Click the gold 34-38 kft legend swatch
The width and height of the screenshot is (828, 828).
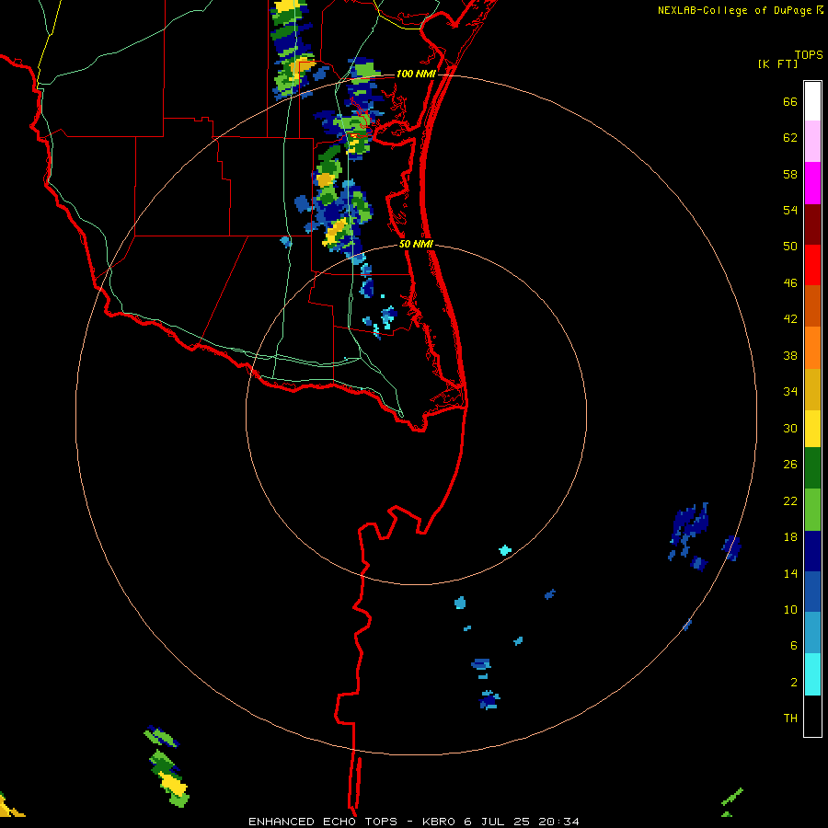[812, 389]
